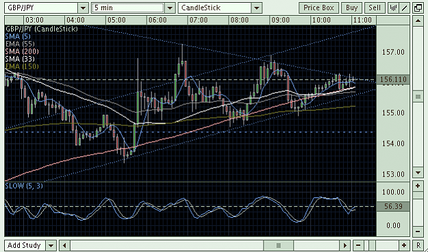Click the 0.00 stochastic axis label
Image resolution: width=428 pixels, height=252 pixels.
click(393, 225)
